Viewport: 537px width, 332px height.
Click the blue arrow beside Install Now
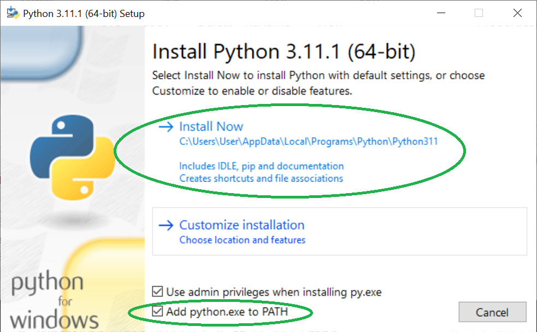tap(166, 127)
